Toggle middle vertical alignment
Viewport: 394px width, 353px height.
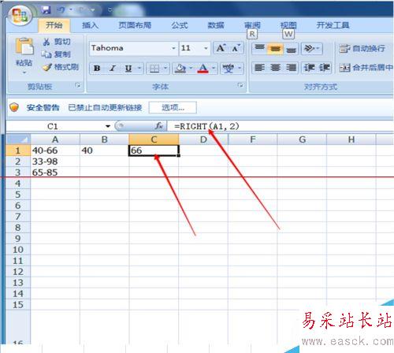275,49
